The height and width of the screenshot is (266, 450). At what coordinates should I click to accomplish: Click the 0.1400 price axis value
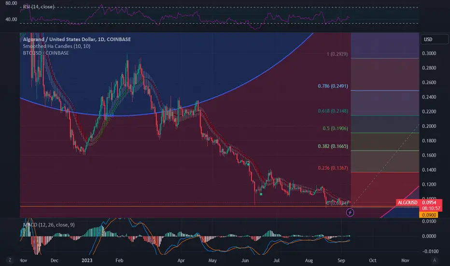click(429, 170)
